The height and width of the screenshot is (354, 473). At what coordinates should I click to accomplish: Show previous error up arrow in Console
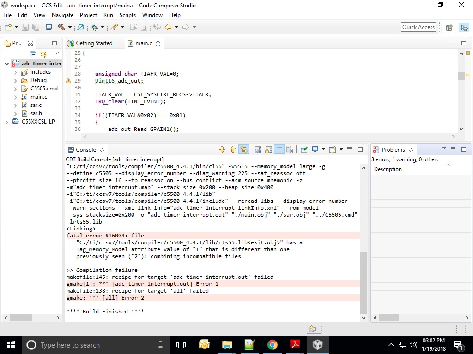point(233,150)
